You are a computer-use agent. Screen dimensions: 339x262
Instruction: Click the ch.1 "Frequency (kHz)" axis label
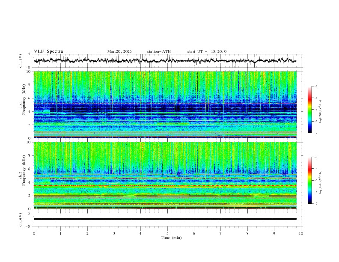24,98
